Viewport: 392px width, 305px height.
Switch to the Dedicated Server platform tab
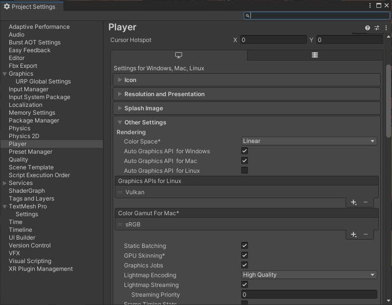pos(315,55)
